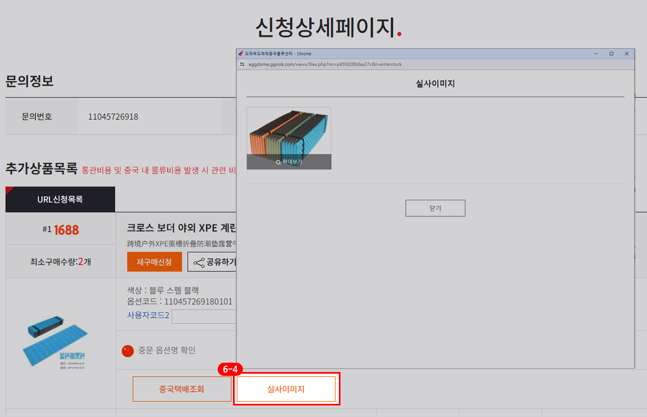Maximize the popup Chrome window
The width and height of the screenshot is (647, 417).
coord(611,54)
